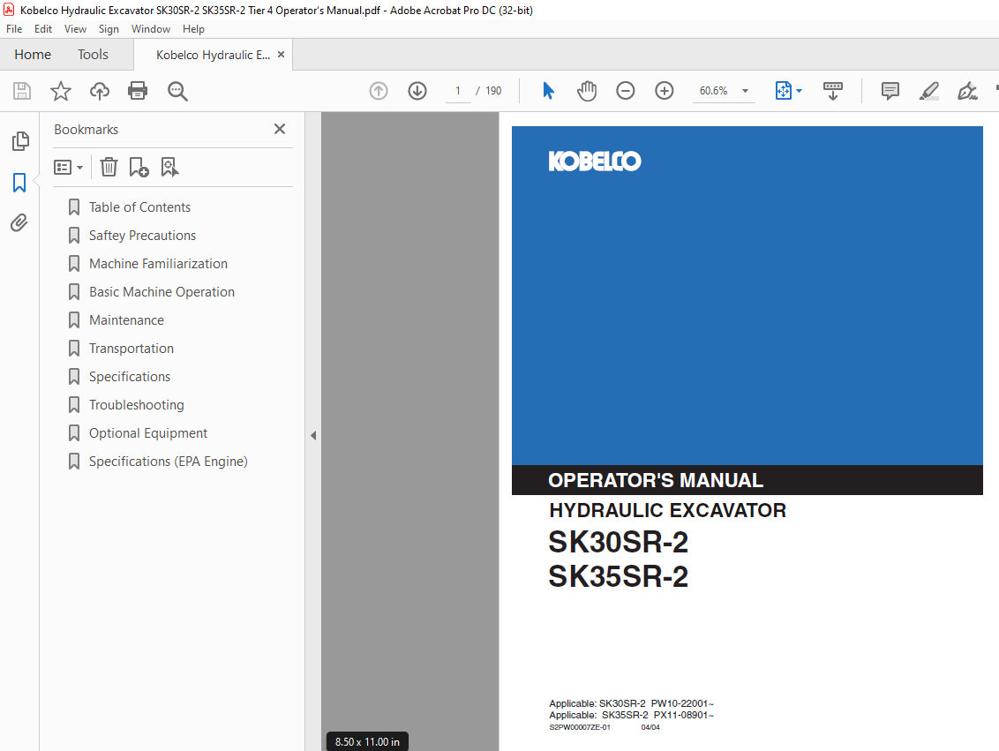This screenshot has width=999, height=751.
Task: Click the total page count 190
Action: (x=493, y=91)
